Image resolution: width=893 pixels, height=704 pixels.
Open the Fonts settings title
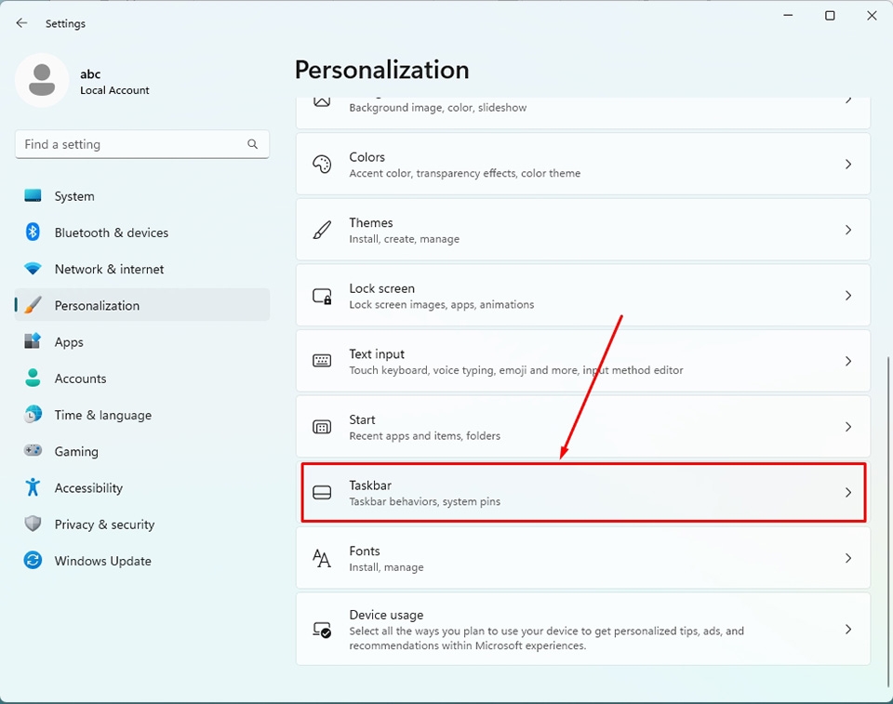tap(365, 551)
